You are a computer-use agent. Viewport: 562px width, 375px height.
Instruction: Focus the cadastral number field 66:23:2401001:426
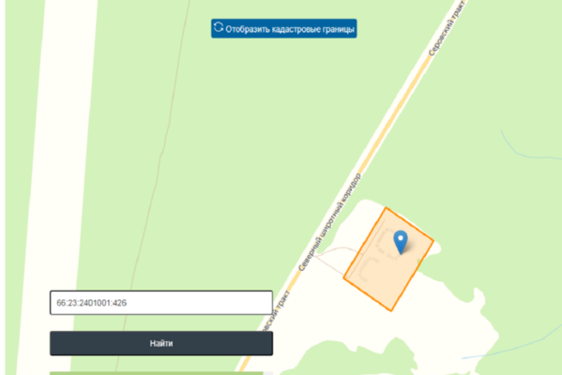tap(161, 303)
